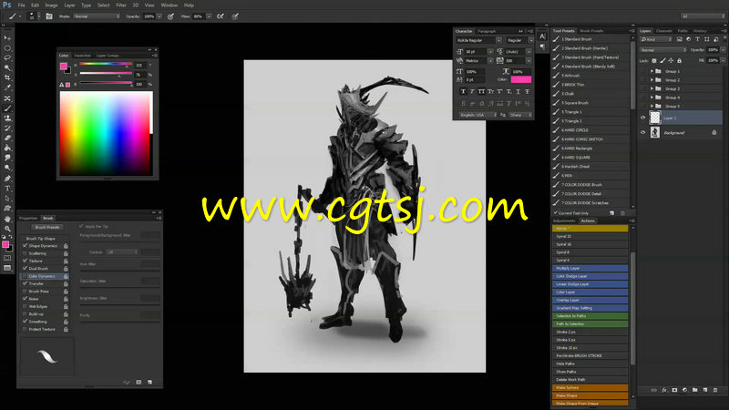The width and height of the screenshot is (729, 410).
Task: Toggle the Current Tool Only checkbox
Action: point(556,213)
